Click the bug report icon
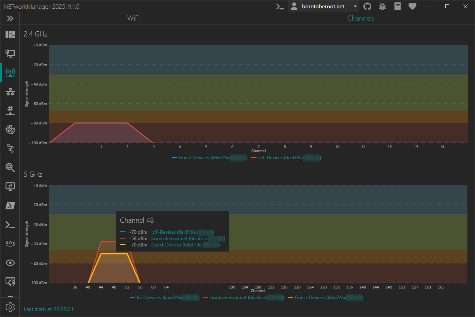This screenshot has width=475, height=317. 382,6
